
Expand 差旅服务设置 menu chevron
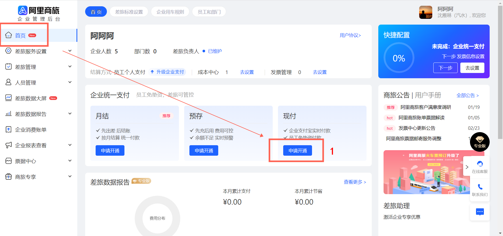point(70,51)
